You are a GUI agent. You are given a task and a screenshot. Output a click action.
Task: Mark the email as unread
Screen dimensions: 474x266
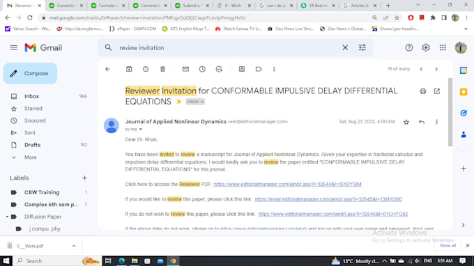pyautogui.click(x=185, y=69)
